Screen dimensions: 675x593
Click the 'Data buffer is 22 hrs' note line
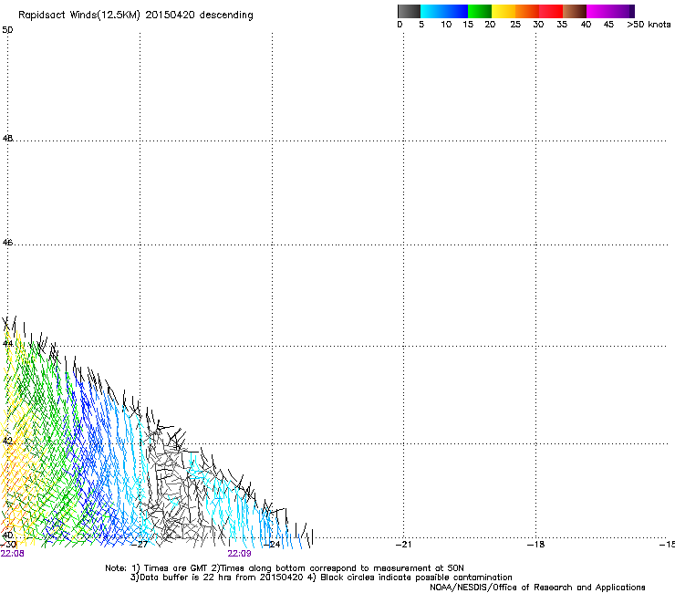pos(321,577)
